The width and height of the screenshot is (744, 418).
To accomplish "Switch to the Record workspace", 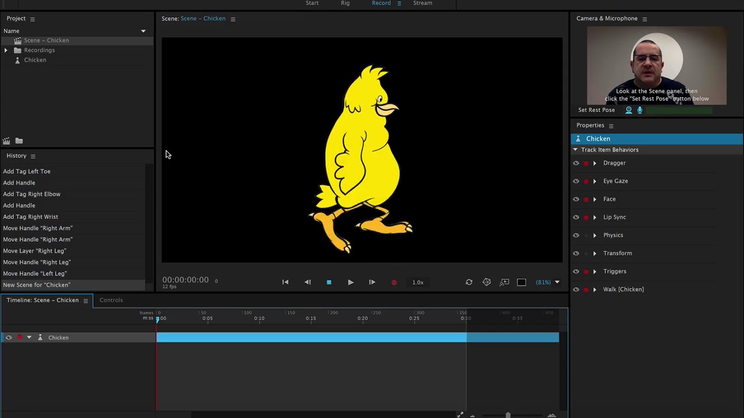I will point(381,3).
